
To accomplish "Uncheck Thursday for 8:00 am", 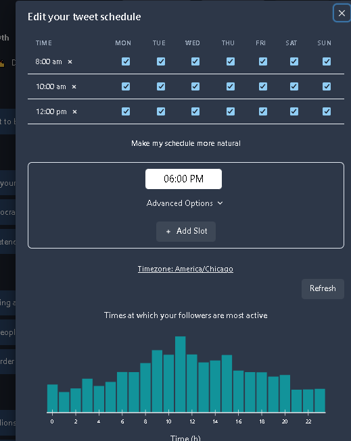I will (231, 61).
